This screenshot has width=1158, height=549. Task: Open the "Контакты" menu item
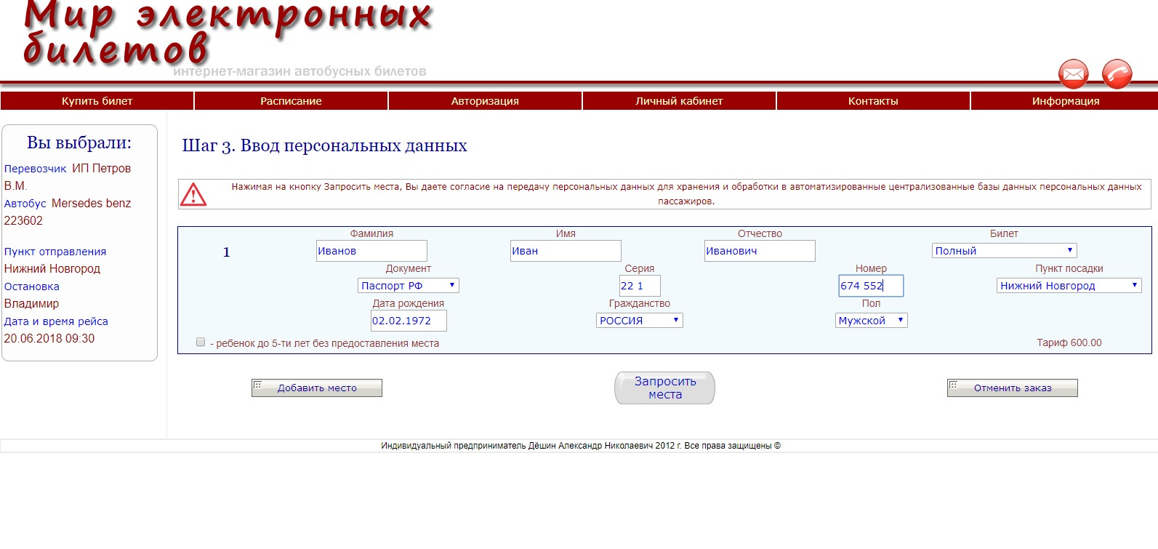tap(873, 101)
